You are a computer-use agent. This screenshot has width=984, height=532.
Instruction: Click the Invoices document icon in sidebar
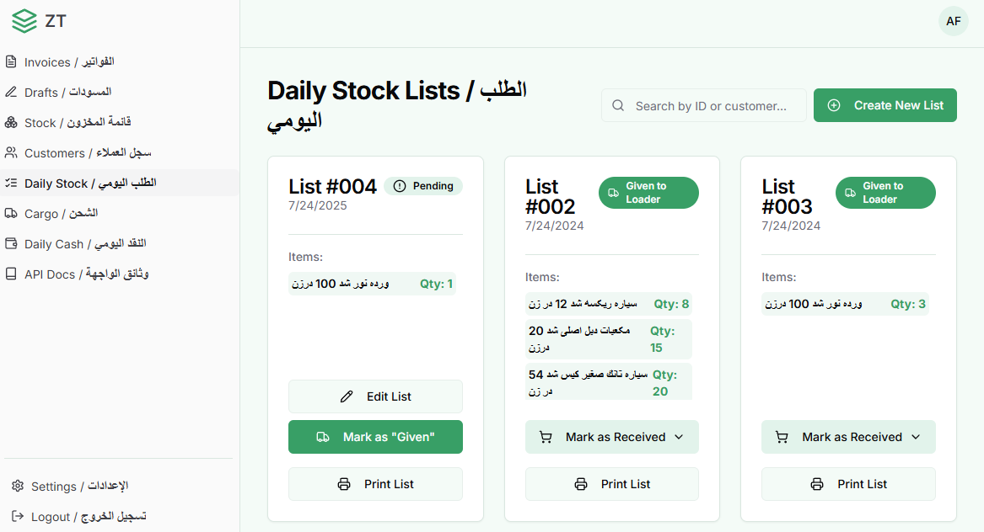(x=11, y=61)
